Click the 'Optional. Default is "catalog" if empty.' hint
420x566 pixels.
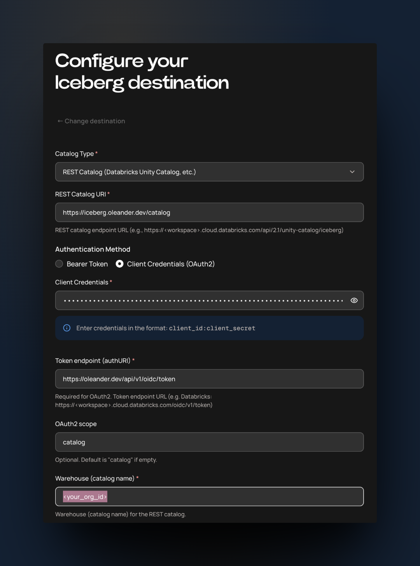coord(106,460)
